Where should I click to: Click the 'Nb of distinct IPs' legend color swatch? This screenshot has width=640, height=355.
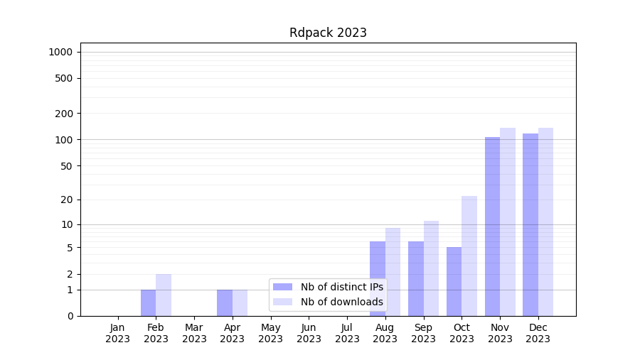point(282,287)
